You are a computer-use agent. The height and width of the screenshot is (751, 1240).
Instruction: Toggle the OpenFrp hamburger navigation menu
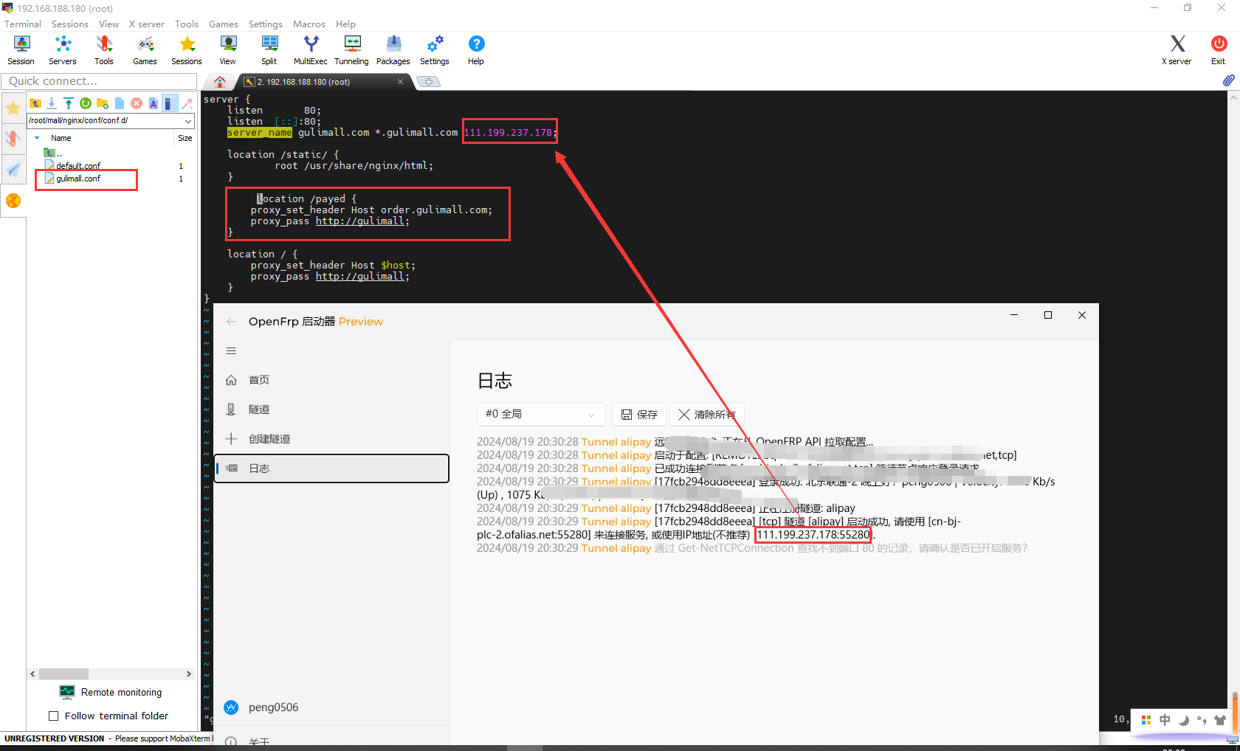(231, 351)
